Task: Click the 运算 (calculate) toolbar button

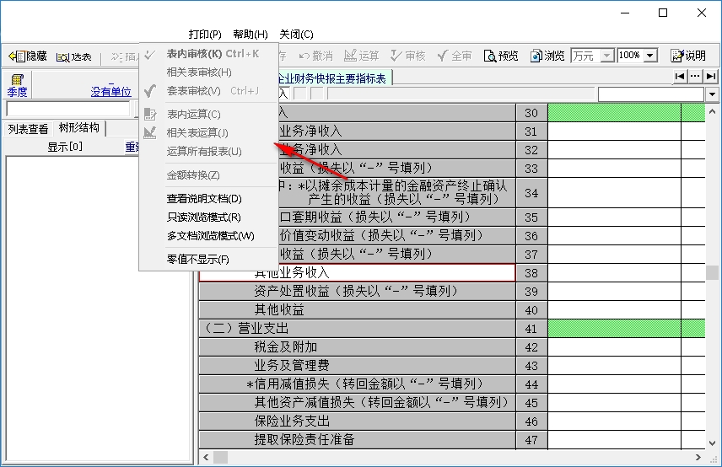Action: [362, 56]
